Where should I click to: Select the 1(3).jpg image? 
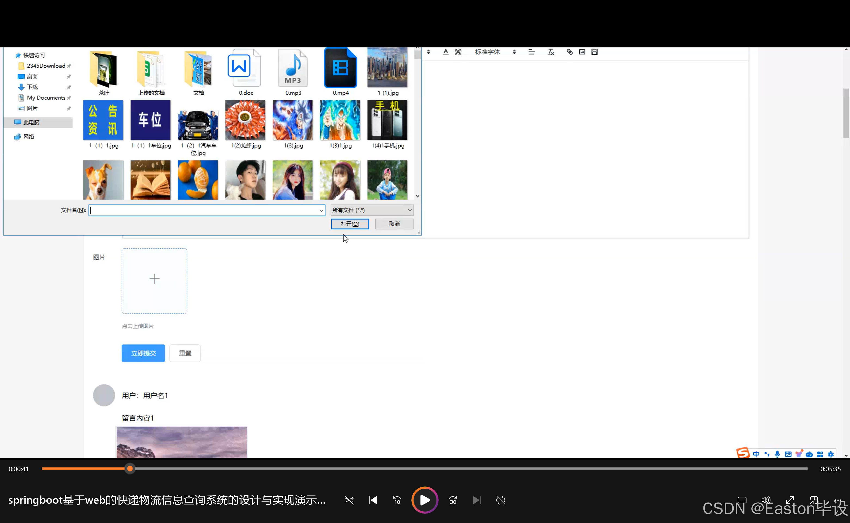[293, 124]
